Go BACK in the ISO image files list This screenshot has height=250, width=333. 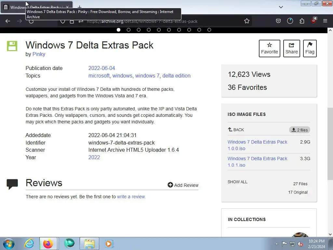(236, 130)
